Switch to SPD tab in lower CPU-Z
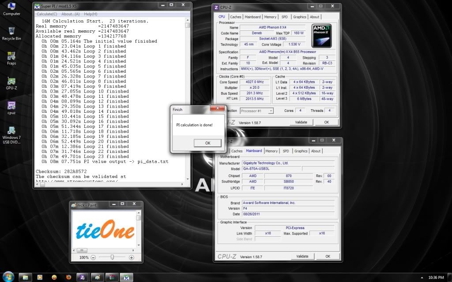The image size is (452, 282). click(286, 151)
